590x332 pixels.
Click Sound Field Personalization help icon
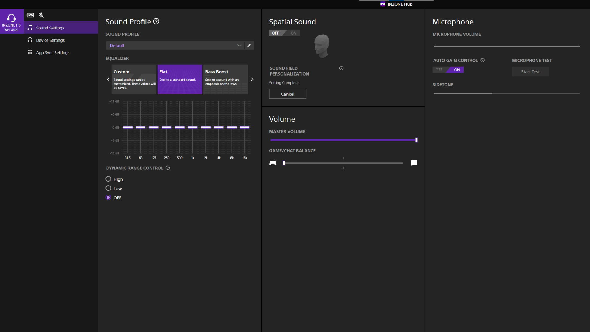click(x=341, y=68)
